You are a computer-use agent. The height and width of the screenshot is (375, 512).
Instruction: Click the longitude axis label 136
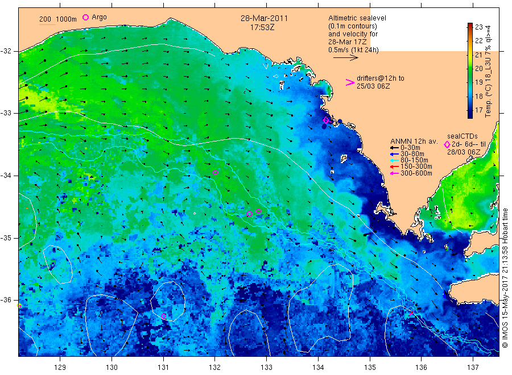[x=421, y=368]
